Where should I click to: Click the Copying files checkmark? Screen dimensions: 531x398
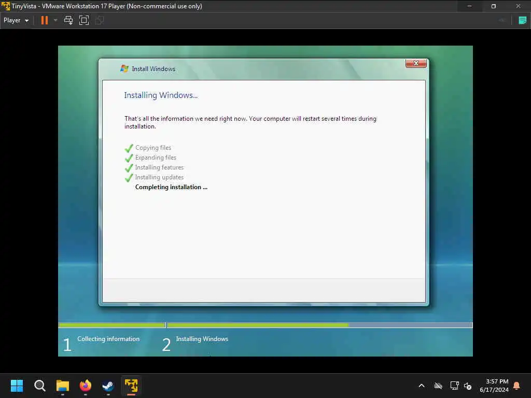tap(129, 148)
